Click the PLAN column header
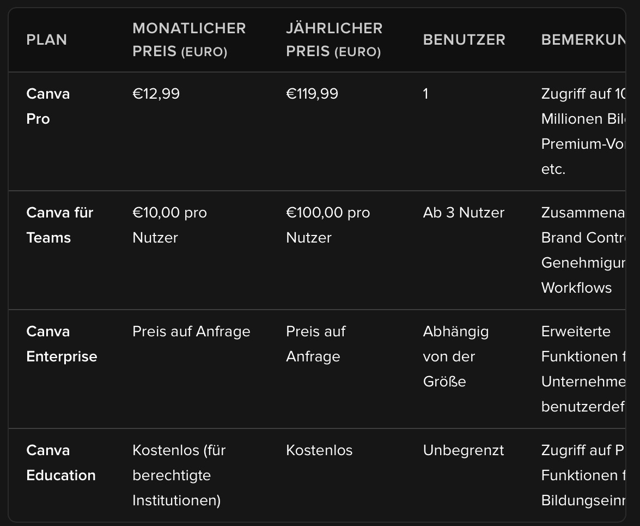 tap(47, 40)
